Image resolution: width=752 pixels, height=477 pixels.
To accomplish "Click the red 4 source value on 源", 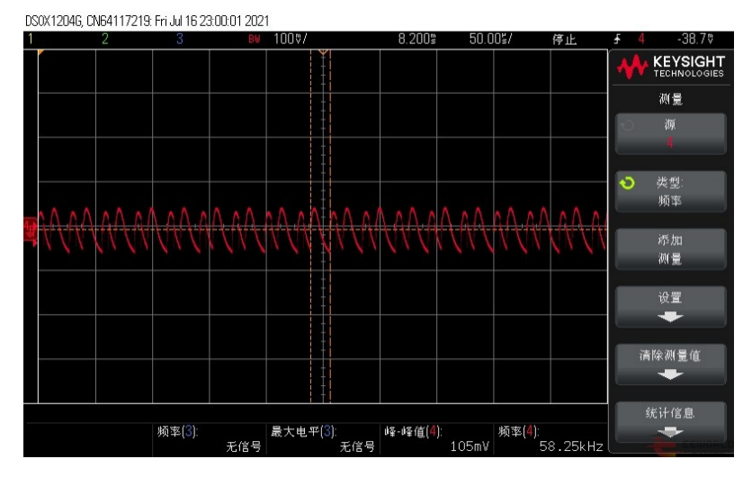I will (670, 142).
